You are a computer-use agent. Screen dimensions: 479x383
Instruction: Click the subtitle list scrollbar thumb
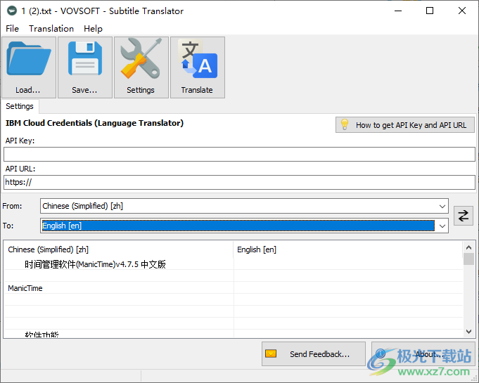pos(468,259)
